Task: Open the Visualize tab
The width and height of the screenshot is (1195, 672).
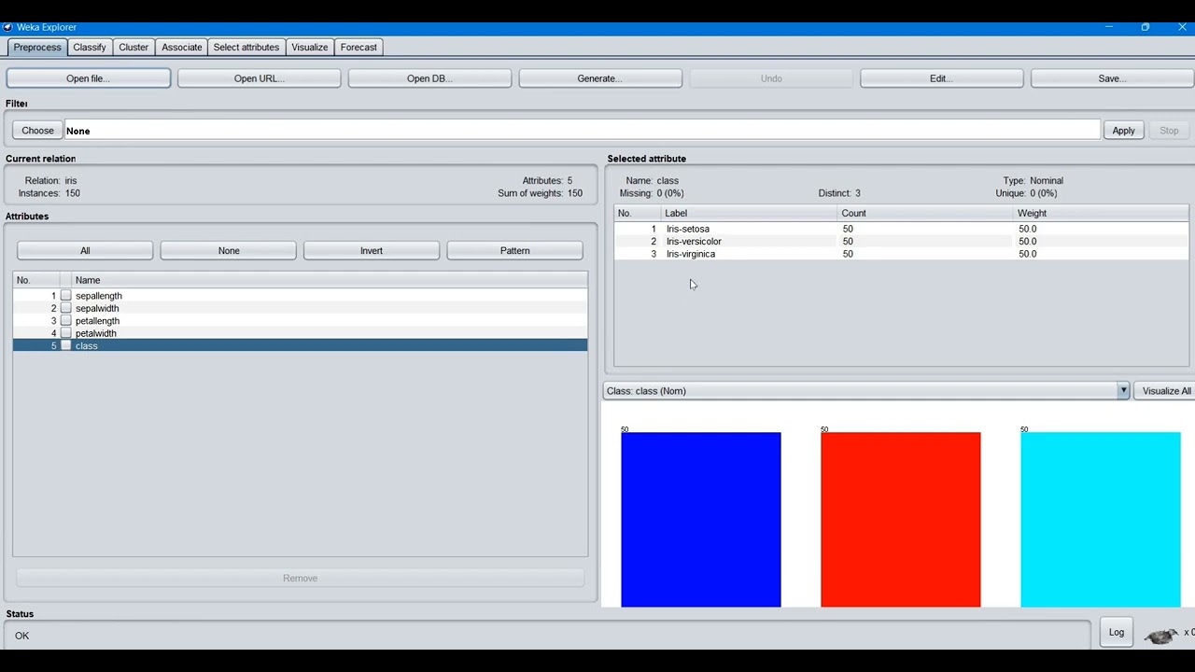Action: click(x=309, y=48)
